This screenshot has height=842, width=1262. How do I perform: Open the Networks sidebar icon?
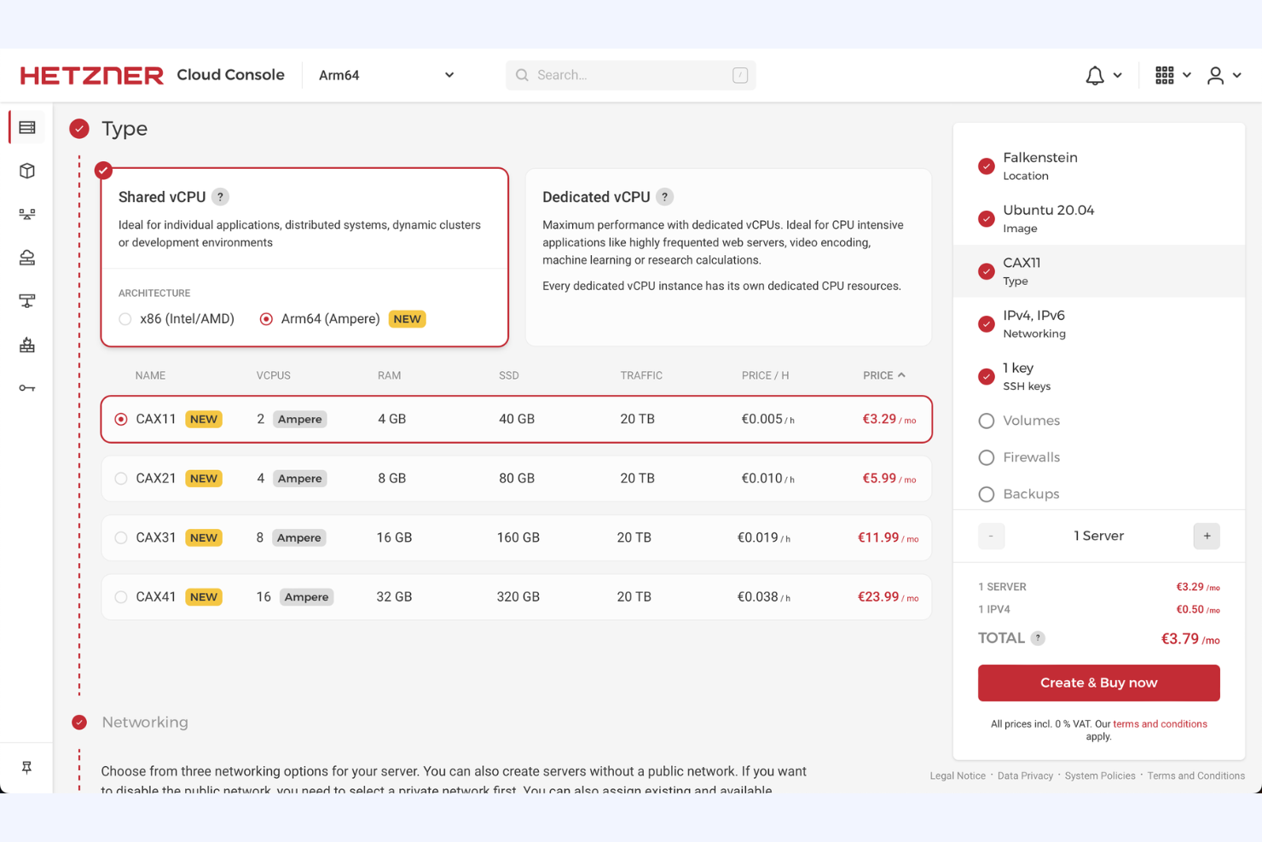coord(26,214)
